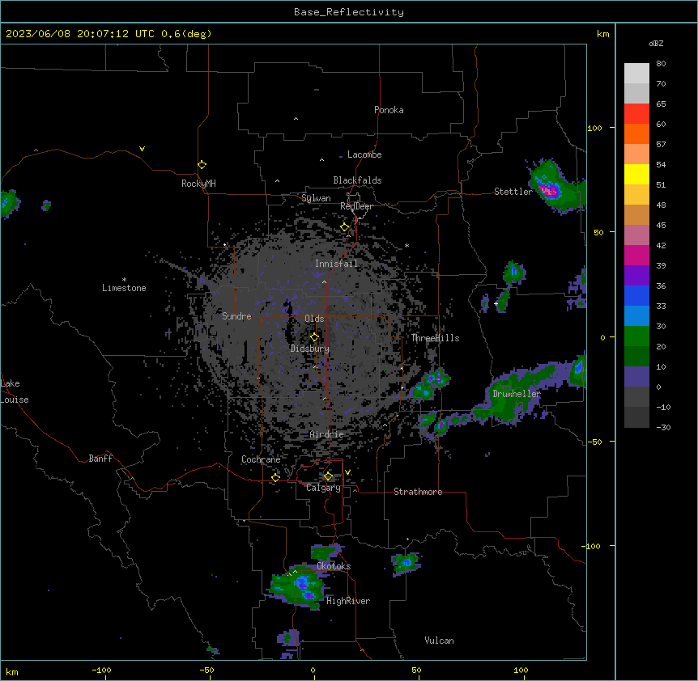Click the y-axis -50 tick label
This screenshot has height=681, width=698.
pyautogui.click(x=594, y=442)
